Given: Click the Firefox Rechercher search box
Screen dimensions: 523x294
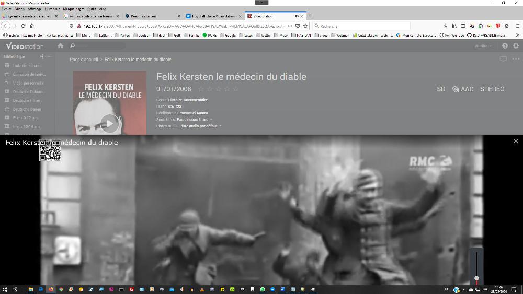Looking at the screenshot, I should (361, 26).
